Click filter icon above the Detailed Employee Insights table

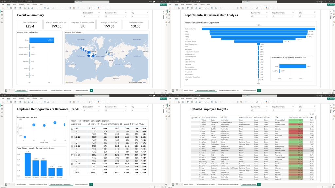pyautogui.click(x=311, y=114)
